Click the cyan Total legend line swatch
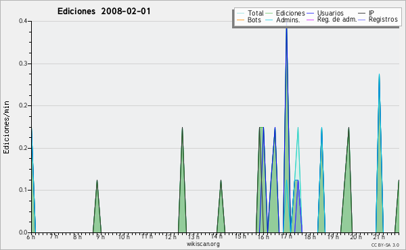The image size is (406, 250). click(240, 14)
